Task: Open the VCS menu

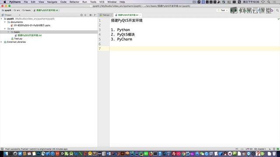Action: [101, 2]
